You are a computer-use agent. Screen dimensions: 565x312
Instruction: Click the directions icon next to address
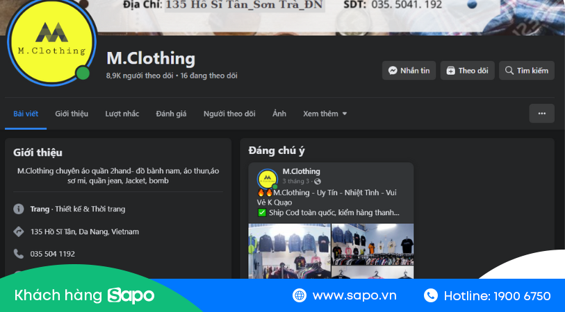pyautogui.click(x=18, y=232)
